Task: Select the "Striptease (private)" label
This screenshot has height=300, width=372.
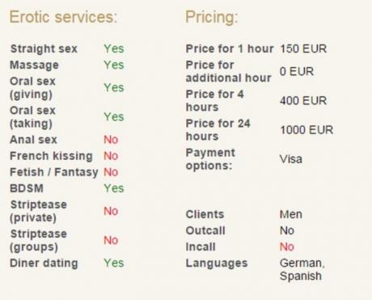Action: click(38, 211)
